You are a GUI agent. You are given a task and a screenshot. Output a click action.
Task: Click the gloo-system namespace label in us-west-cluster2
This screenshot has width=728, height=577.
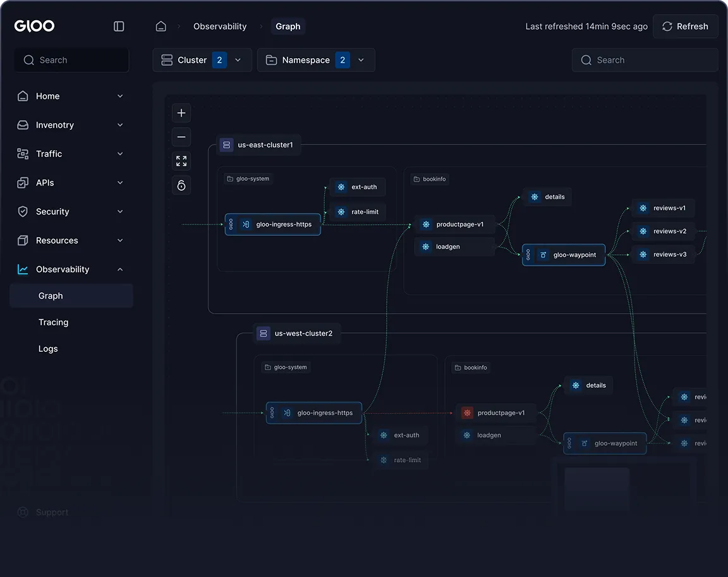coord(286,368)
